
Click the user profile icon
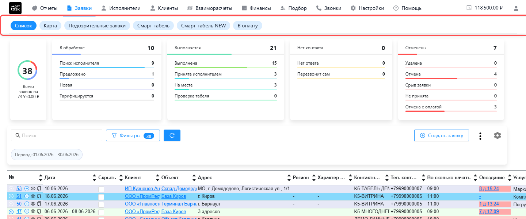coord(516,8)
